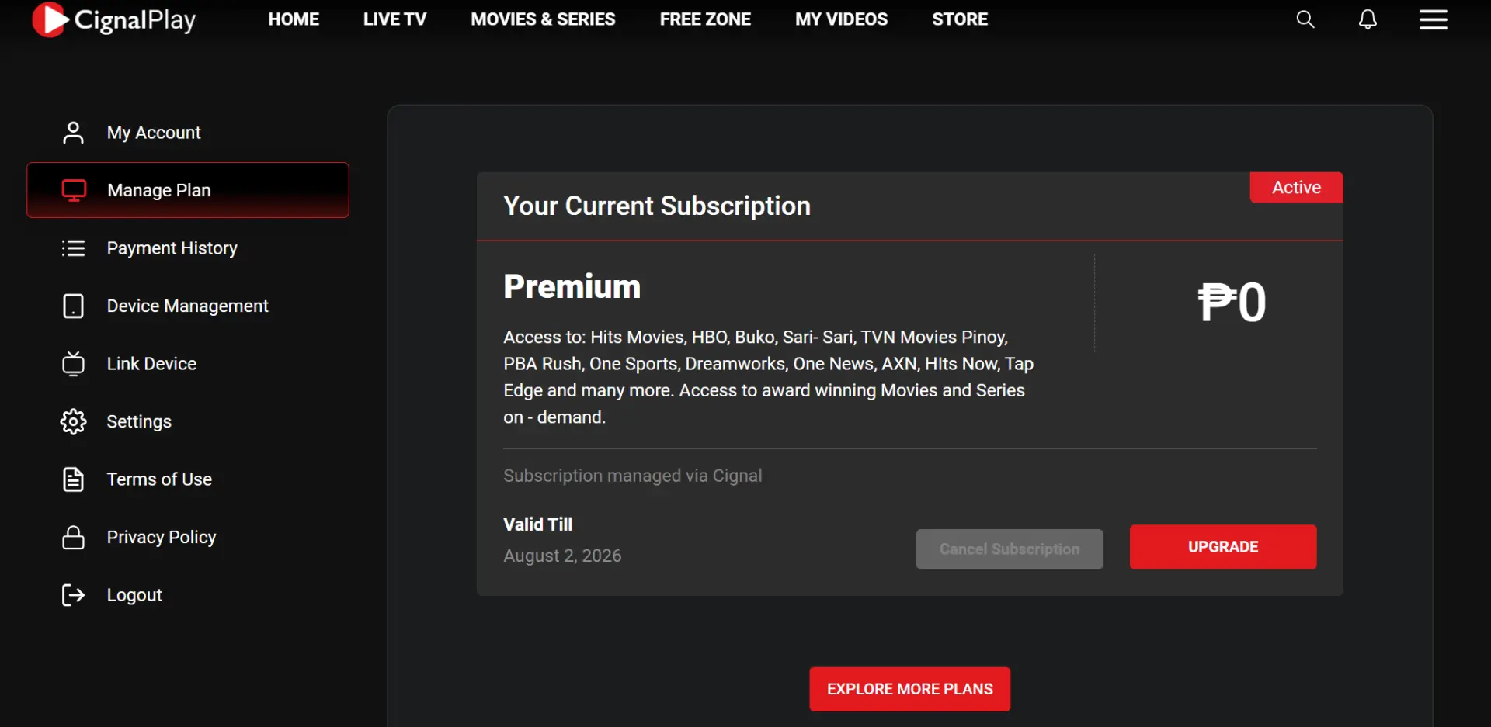Screen dimensions: 1491x727
Task: Select Manage Plan in sidebar
Action: [188, 190]
